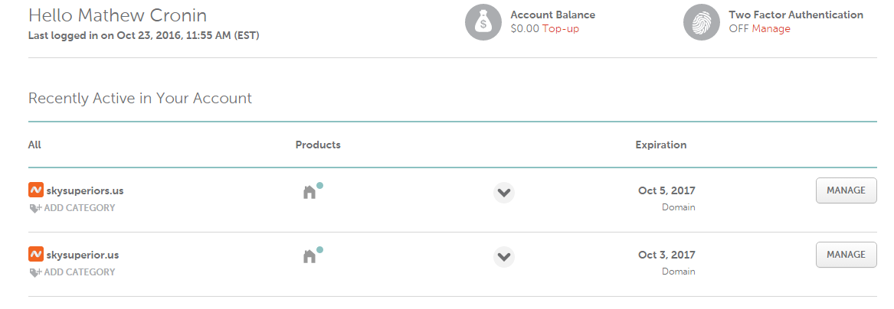The width and height of the screenshot is (894, 309).
Task: Select the All column header
Action: 34,145
